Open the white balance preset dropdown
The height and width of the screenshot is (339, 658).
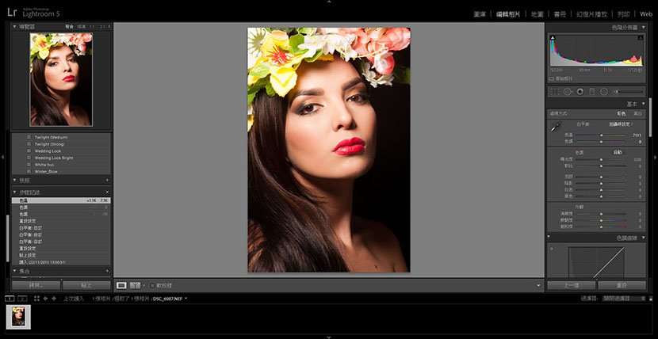[x=622, y=124]
